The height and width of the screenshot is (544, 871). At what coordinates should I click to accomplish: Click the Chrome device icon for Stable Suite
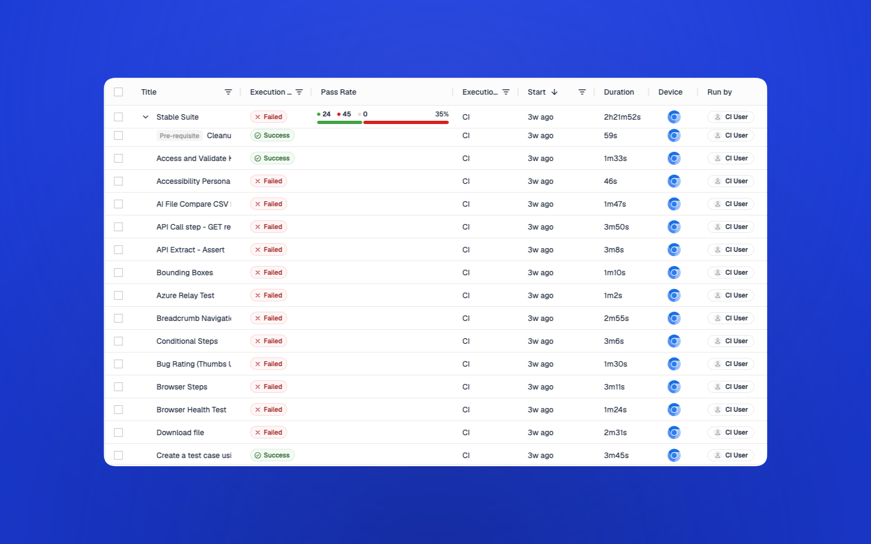(x=674, y=117)
